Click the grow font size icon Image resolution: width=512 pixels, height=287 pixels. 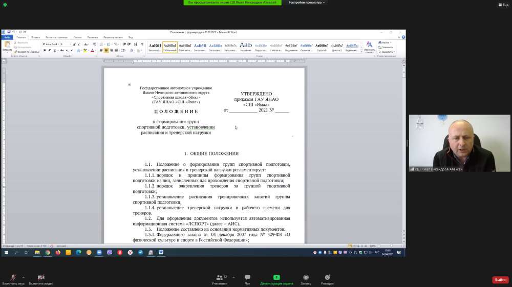coord(74,45)
